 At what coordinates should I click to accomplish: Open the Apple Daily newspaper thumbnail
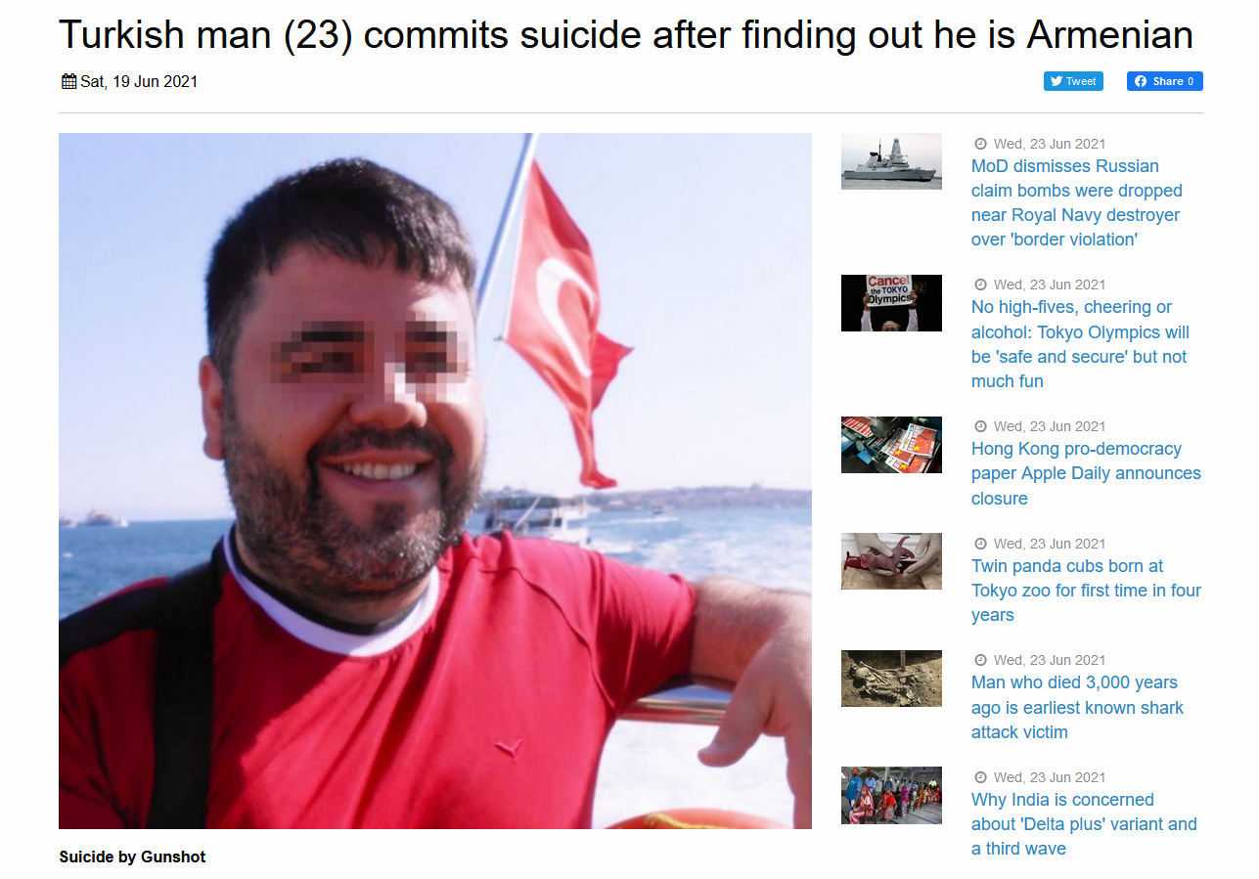point(891,445)
